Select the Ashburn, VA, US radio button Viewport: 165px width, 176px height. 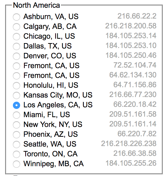[16, 17]
